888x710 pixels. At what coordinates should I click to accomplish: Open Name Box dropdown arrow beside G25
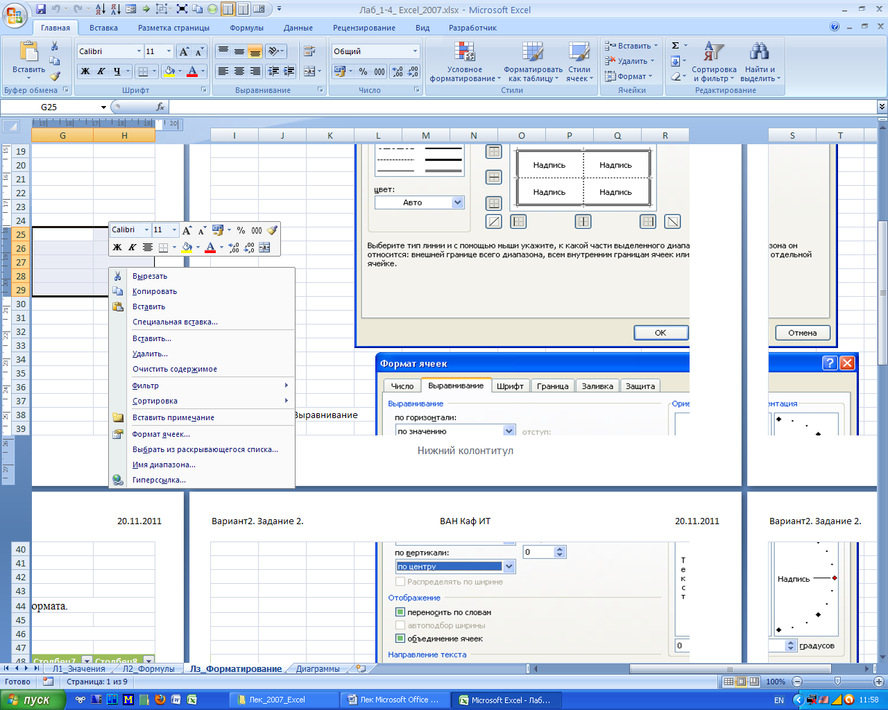104,107
